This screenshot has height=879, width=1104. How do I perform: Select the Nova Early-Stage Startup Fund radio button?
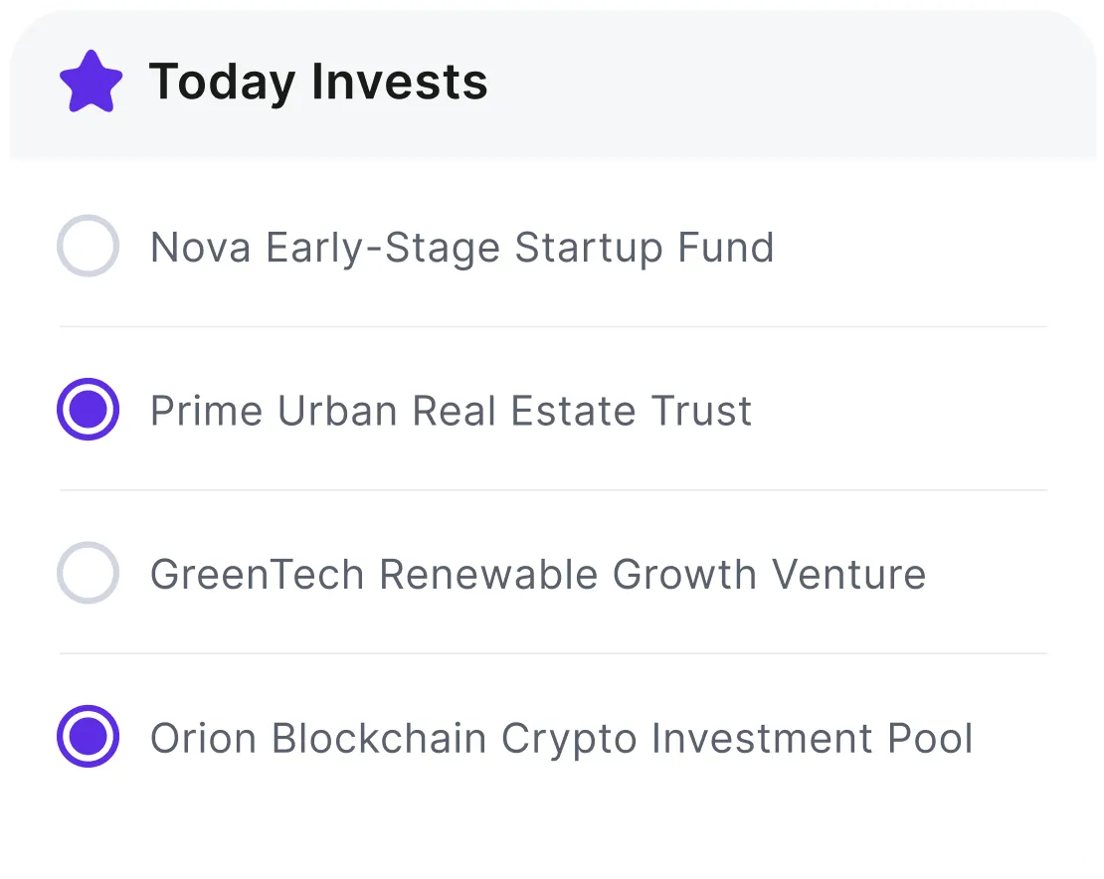[x=89, y=246]
